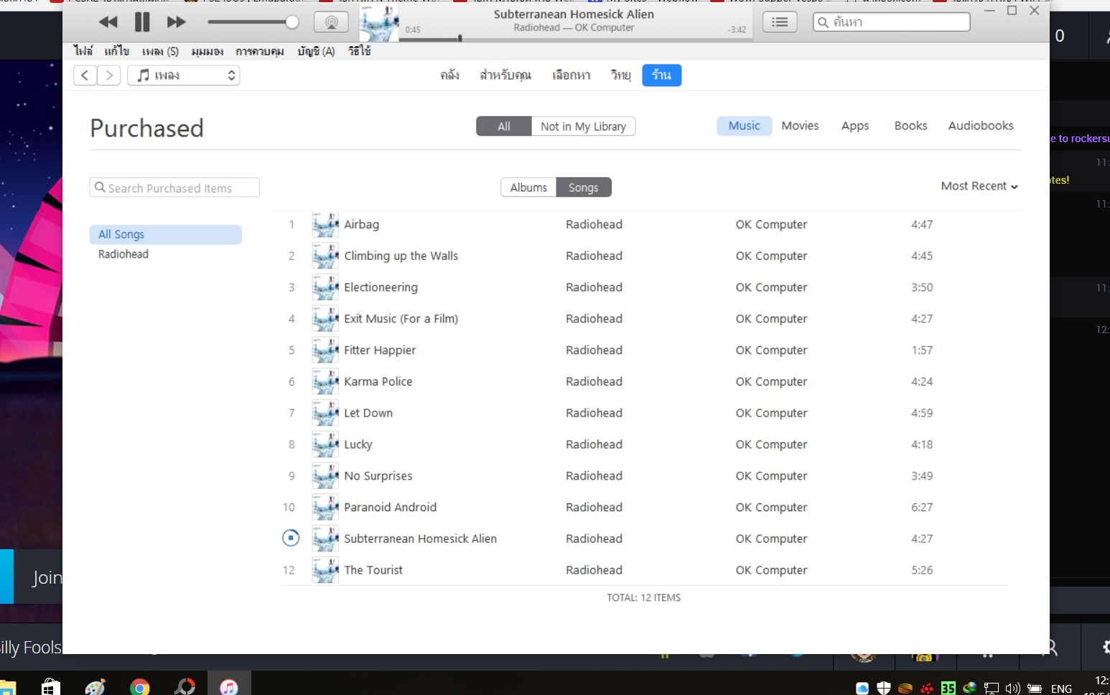
Task: Open the วิธีใช้ menu
Action: (359, 51)
